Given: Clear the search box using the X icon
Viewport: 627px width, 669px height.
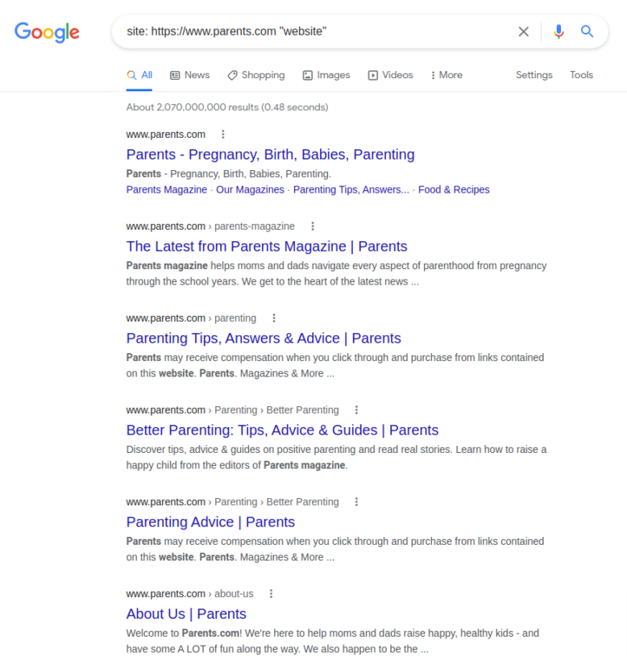Looking at the screenshot, I should click(x=523, y=31).
